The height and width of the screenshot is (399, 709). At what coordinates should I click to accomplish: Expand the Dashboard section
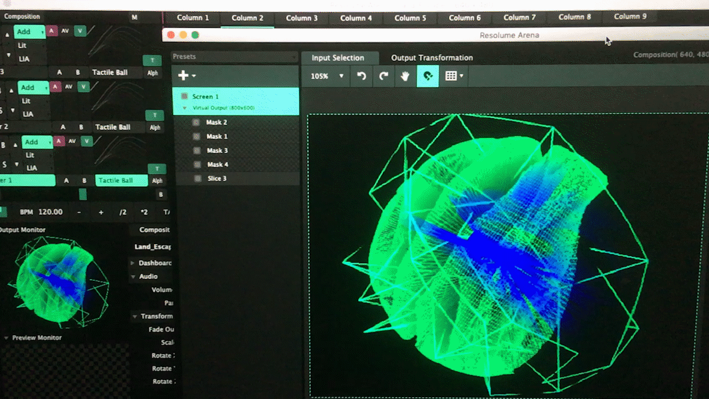click(x=132, y=263)
